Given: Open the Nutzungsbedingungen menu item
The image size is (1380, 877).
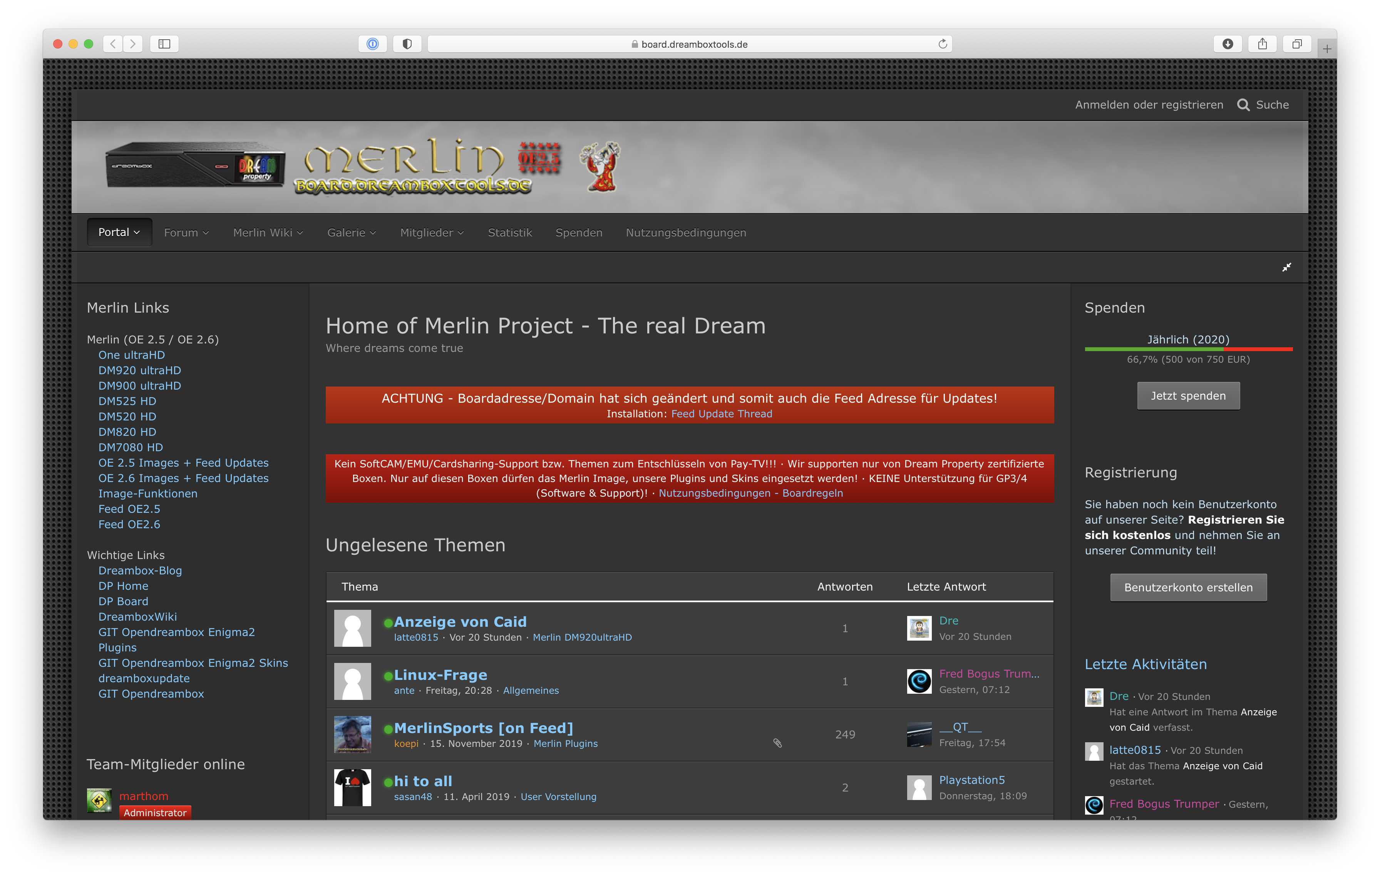Looking at the screenshot, I should pyautogui.click(x=686, y=233).
